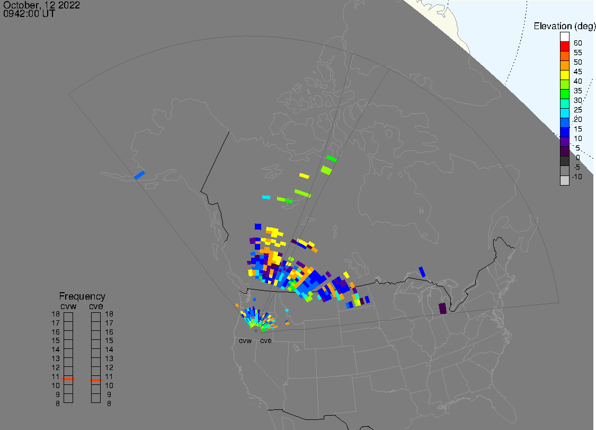Select the cvw radar station label on map
This screenshot has height=430, width=596.
click(x=245, y=341)
